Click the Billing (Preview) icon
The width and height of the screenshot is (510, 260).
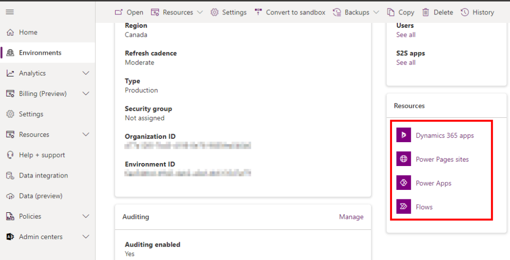coord(10,94)
